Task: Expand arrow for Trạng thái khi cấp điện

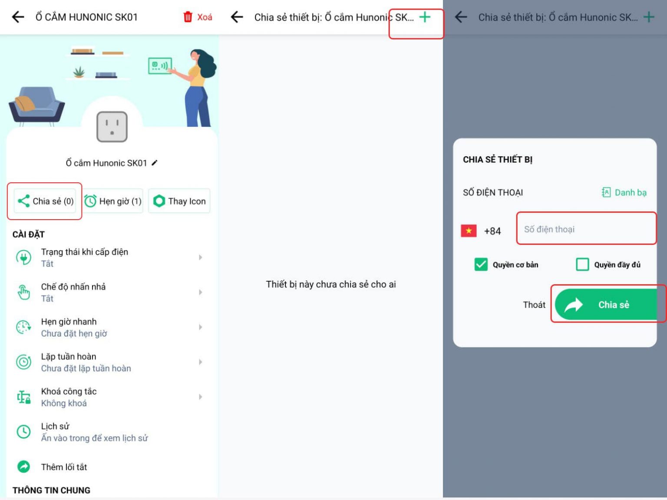Action: [200, 257]
